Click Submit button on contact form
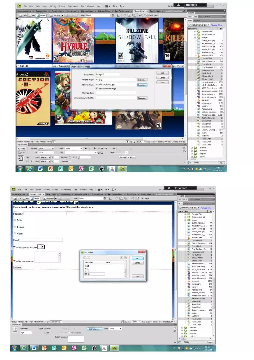 click(18, 267)
